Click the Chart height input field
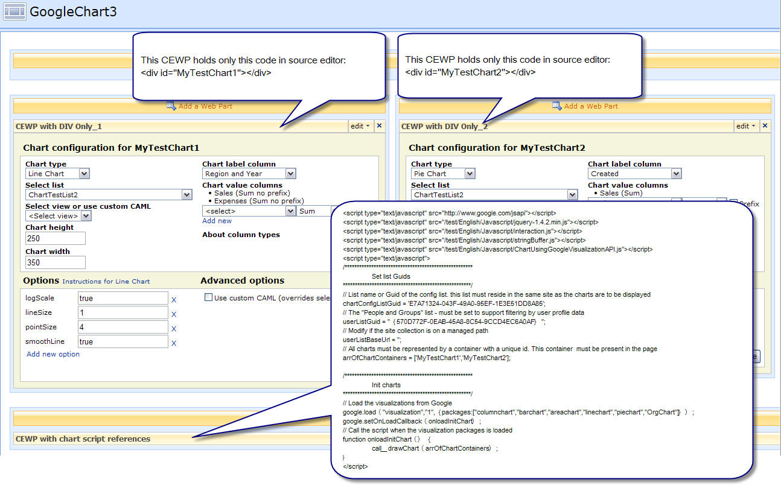 (56, 238)
